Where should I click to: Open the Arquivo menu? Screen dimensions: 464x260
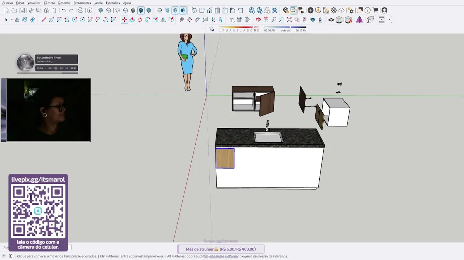coord(8,3)
